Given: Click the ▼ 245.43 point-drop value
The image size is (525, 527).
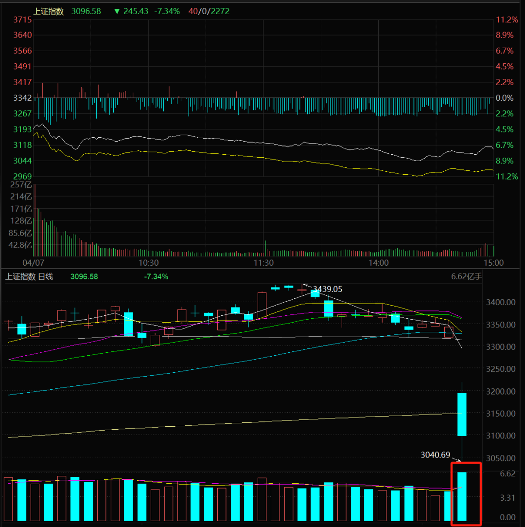Looking at the screenshot, I should pos(131,11).
